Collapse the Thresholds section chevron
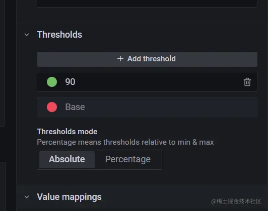This screenshot has width=268, height=211. pyautogui.click(x=27, y=35)
